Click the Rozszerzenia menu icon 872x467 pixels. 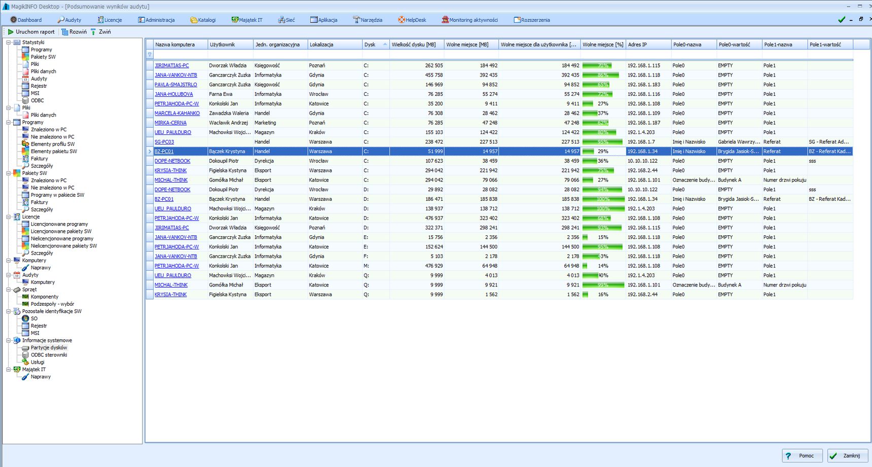point(517,20)
